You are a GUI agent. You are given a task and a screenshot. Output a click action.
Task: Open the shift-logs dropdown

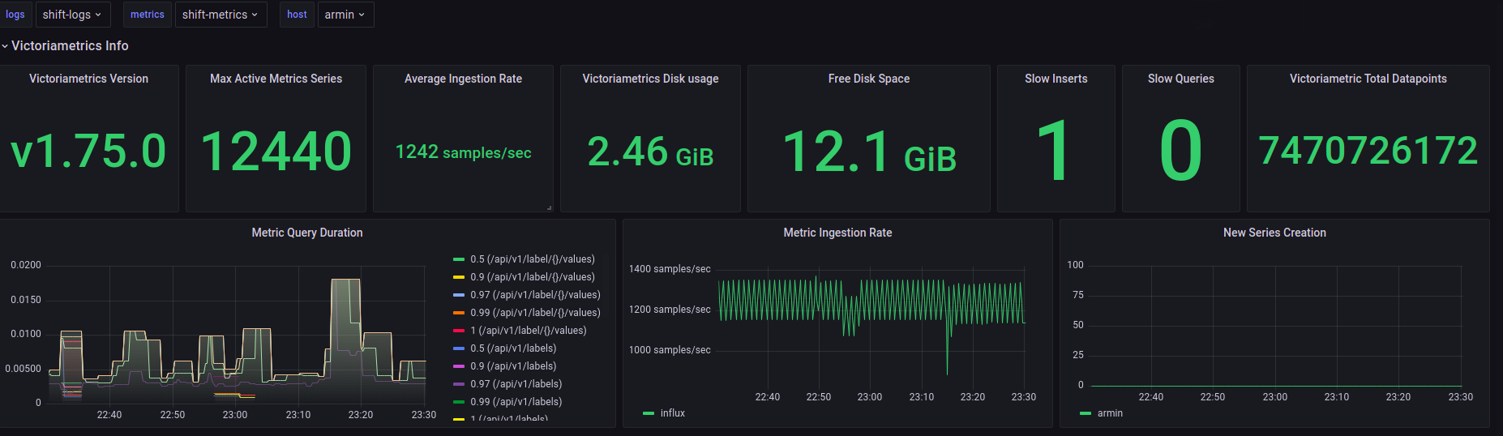(72, 15)
